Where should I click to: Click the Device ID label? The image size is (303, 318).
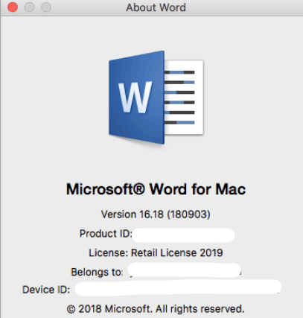[x=46, y=290]
